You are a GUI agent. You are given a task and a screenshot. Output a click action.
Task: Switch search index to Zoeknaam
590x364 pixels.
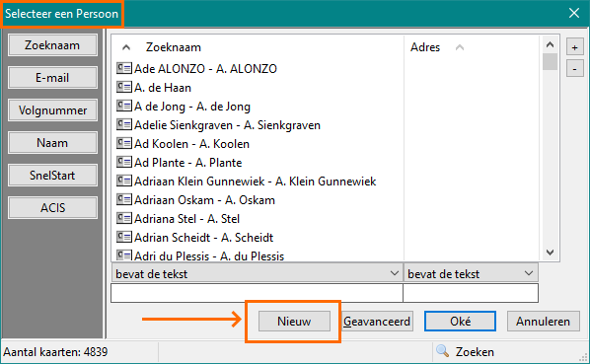tap(52, 45)
